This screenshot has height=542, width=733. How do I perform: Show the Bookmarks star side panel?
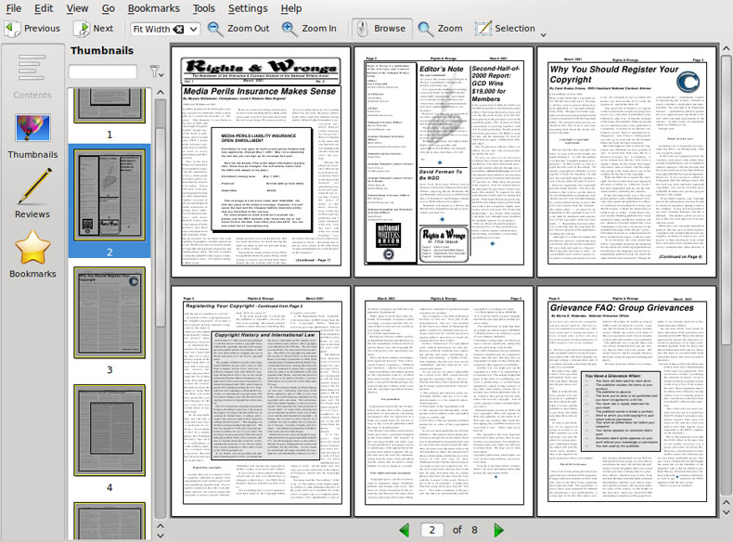click(32, 255)
